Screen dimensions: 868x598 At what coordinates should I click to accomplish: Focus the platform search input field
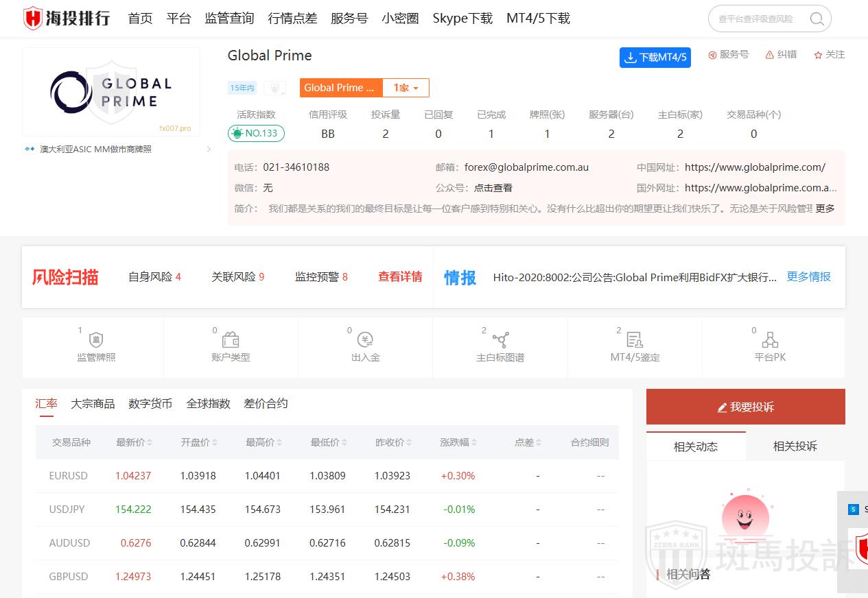[758, 19]
